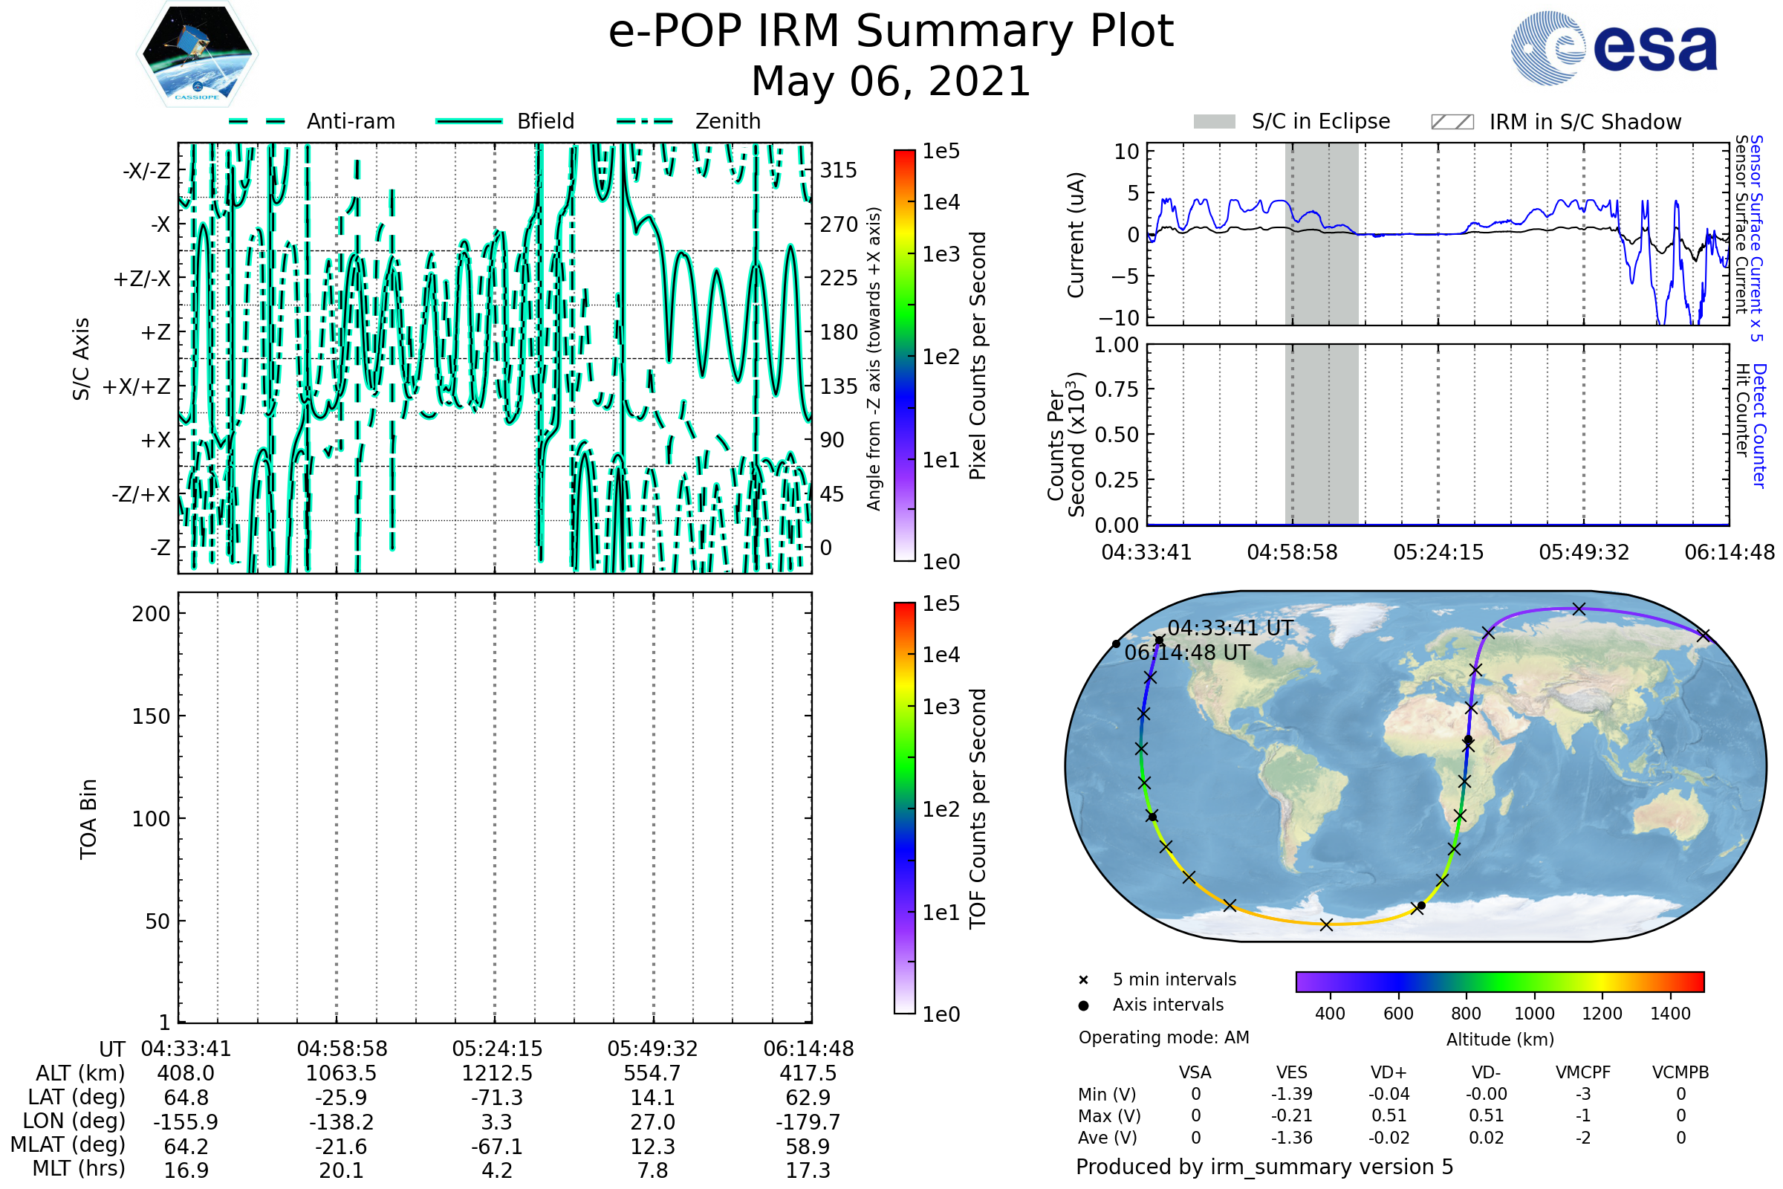Viewport: 1783px width, 1189px height.
Task: Click the e-POP IRM Summary Plot title
Action: tap(891, 32)
